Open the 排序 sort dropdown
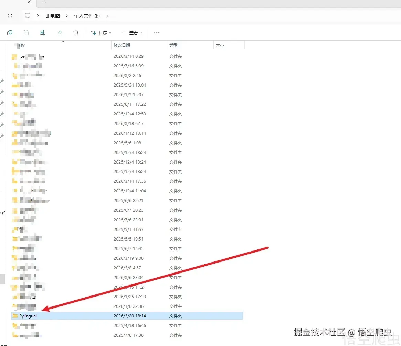This screenshot has height=346, width=401. click(x=101, y=33)
